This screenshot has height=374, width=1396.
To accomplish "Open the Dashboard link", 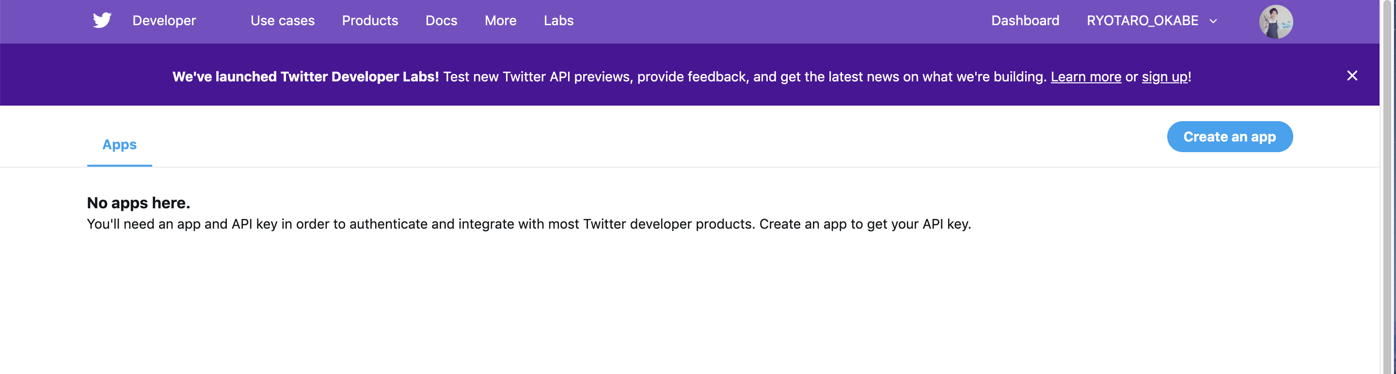I will click(1025, 20).
